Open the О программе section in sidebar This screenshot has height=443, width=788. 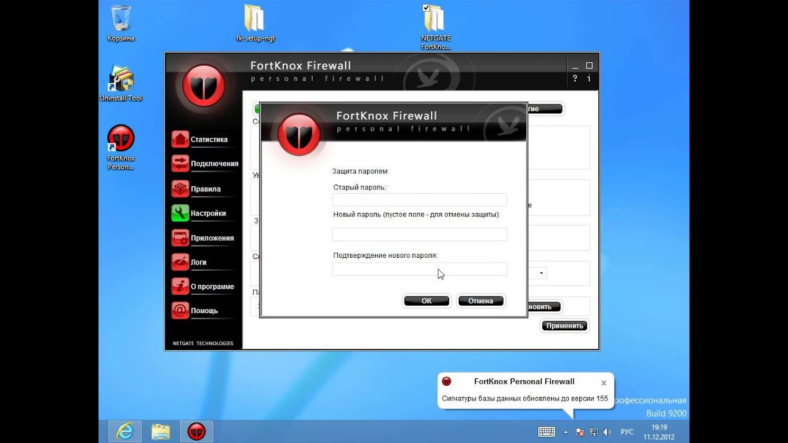(x=203, y=286)
